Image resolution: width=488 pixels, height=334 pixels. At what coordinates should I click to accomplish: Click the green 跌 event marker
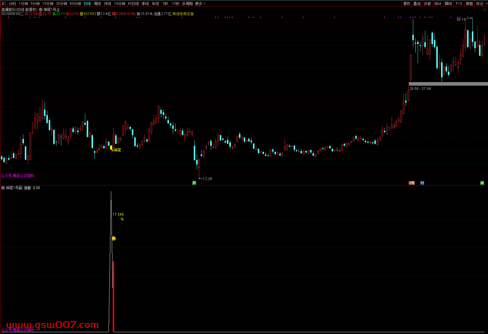[194, 183]
